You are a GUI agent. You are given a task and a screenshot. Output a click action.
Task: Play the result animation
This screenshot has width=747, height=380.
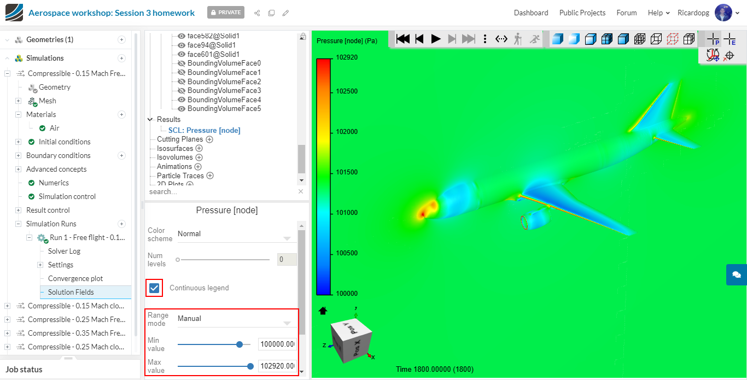click(436, 39)
